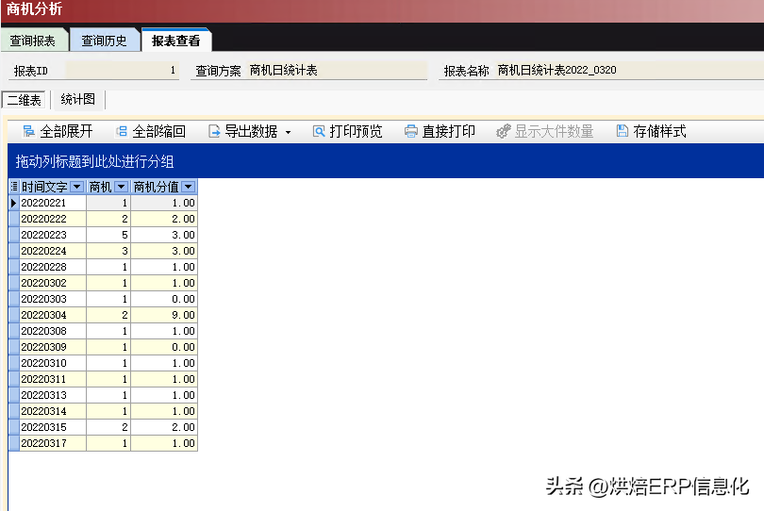The width and height of the screenshot is (764, 511).
Task: Click the row indicator beside 20220317
Action: tap(13, 443)
